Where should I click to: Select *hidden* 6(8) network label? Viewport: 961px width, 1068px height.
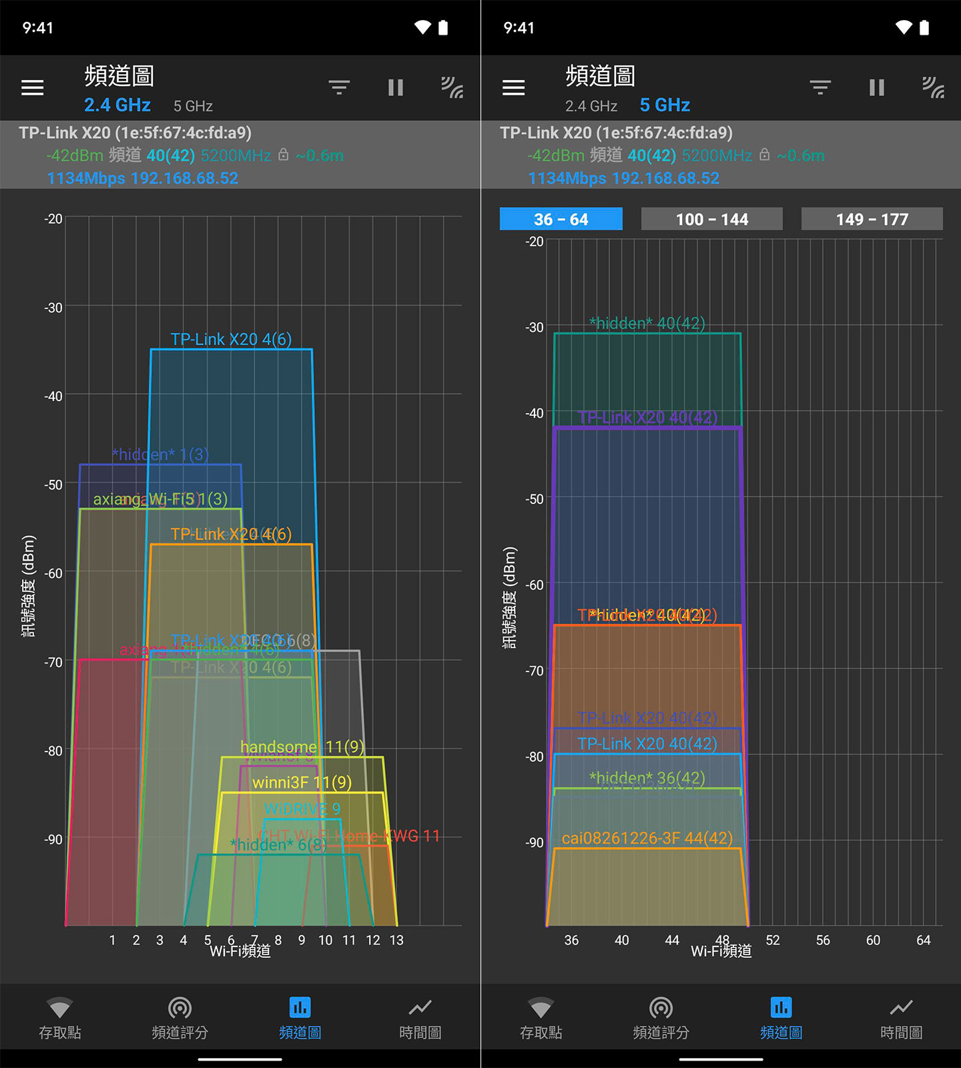click(278, 844)
